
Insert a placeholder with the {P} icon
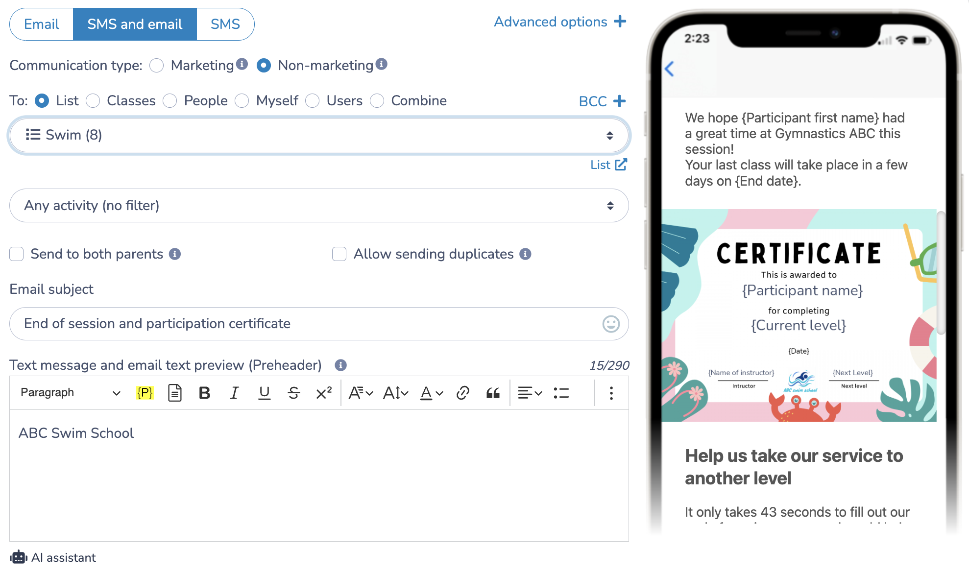(x=145, y=393)
